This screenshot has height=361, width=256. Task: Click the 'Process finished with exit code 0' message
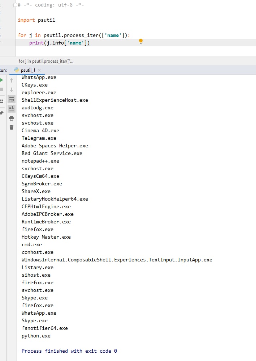69,351
